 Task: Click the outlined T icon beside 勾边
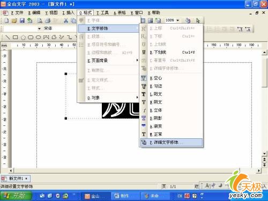(144, 86)
